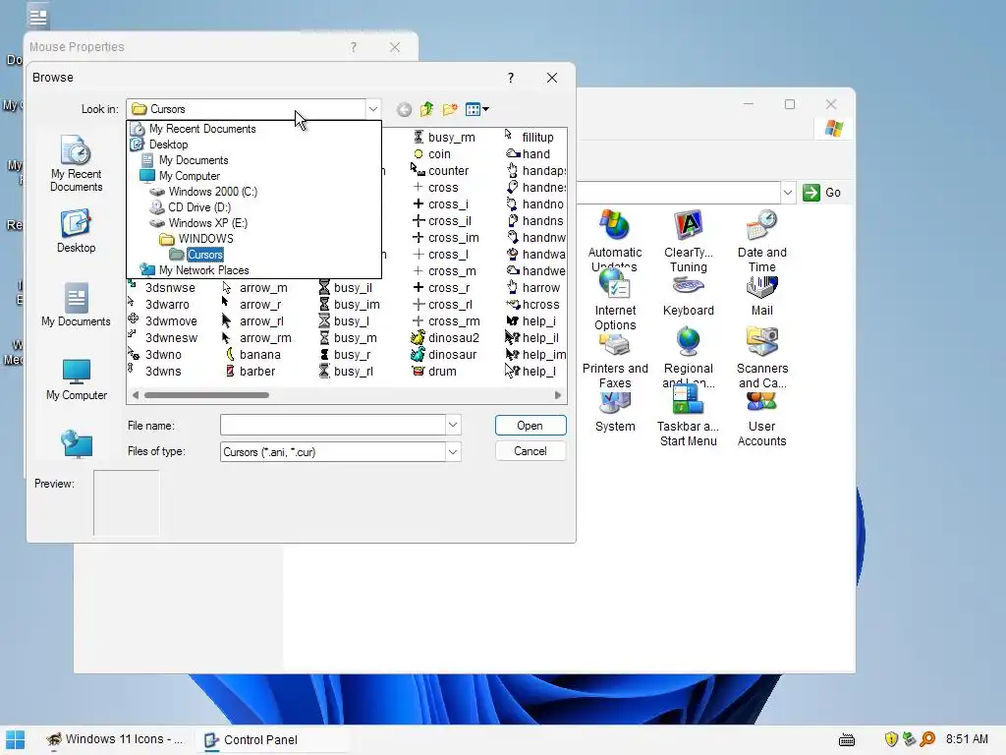Viewport: 1006px width, 755px height.
Task: Select the dinosaur cursor file
Action: click(444, 354)
